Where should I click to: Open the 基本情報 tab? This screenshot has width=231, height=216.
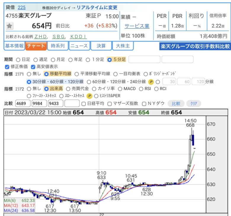click(14, 46)
